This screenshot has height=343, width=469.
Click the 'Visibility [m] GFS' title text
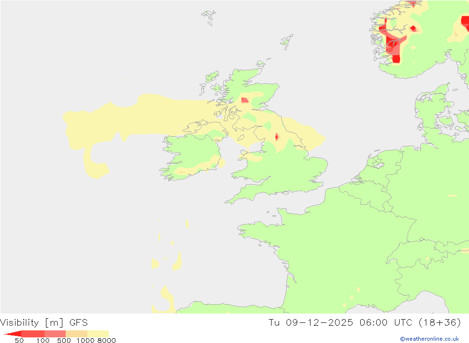[x=44, y=323]
